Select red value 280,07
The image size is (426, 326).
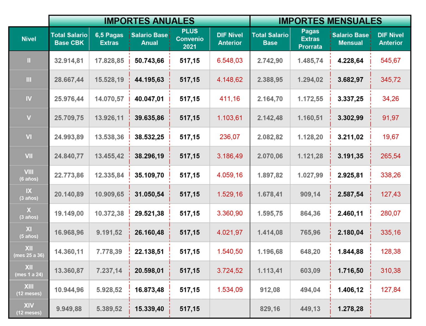390,213
